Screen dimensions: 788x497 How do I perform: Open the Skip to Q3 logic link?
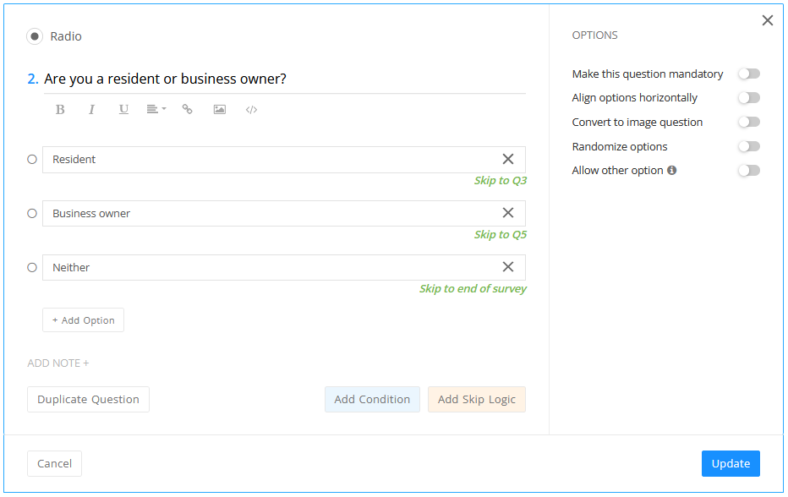501,180
